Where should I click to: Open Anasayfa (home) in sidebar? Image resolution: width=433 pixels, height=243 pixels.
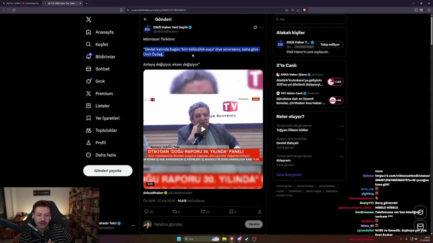click(x=100, y=32)
